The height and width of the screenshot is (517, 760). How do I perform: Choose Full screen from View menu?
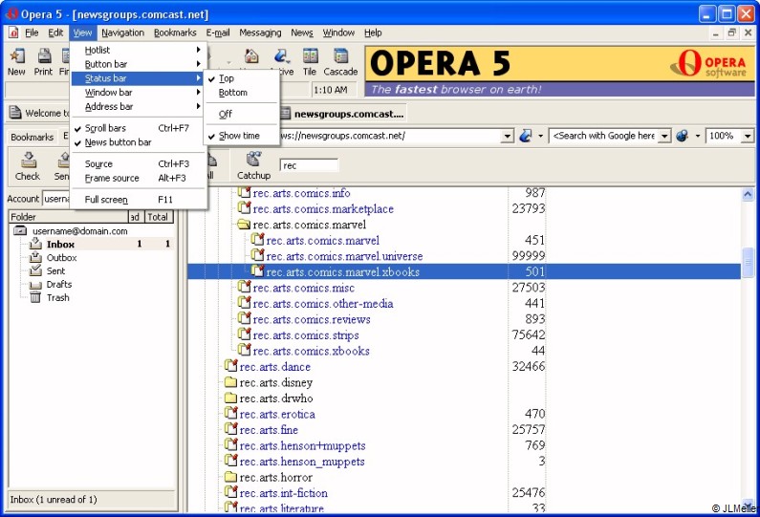coord(138,199)
